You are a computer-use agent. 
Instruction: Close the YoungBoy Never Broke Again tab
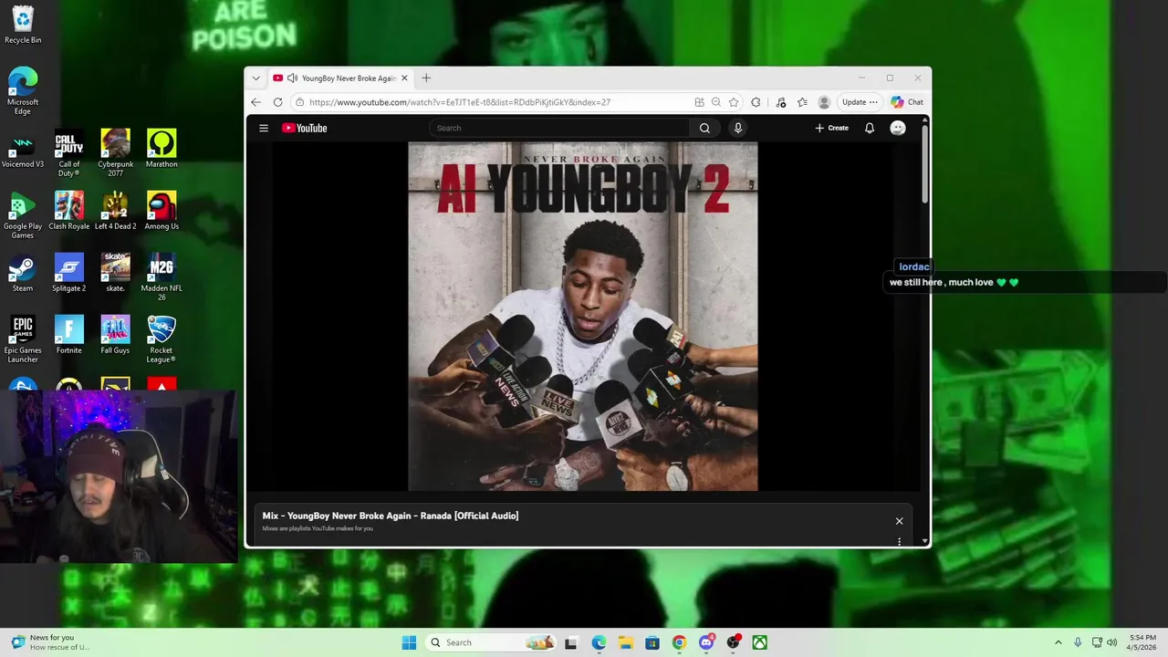404,78
